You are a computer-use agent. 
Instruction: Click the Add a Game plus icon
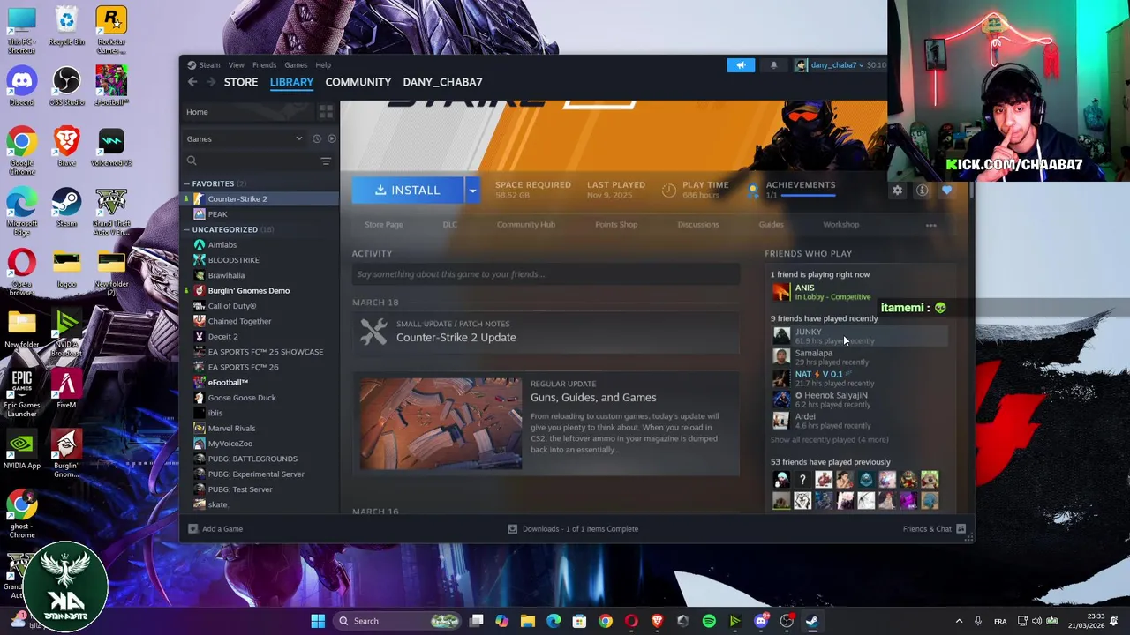pyautogui.click(x=193, y=529)
